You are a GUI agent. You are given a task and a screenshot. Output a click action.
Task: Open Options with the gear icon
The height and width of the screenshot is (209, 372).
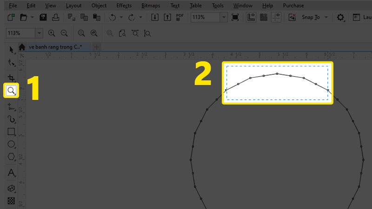coord(340,17)
